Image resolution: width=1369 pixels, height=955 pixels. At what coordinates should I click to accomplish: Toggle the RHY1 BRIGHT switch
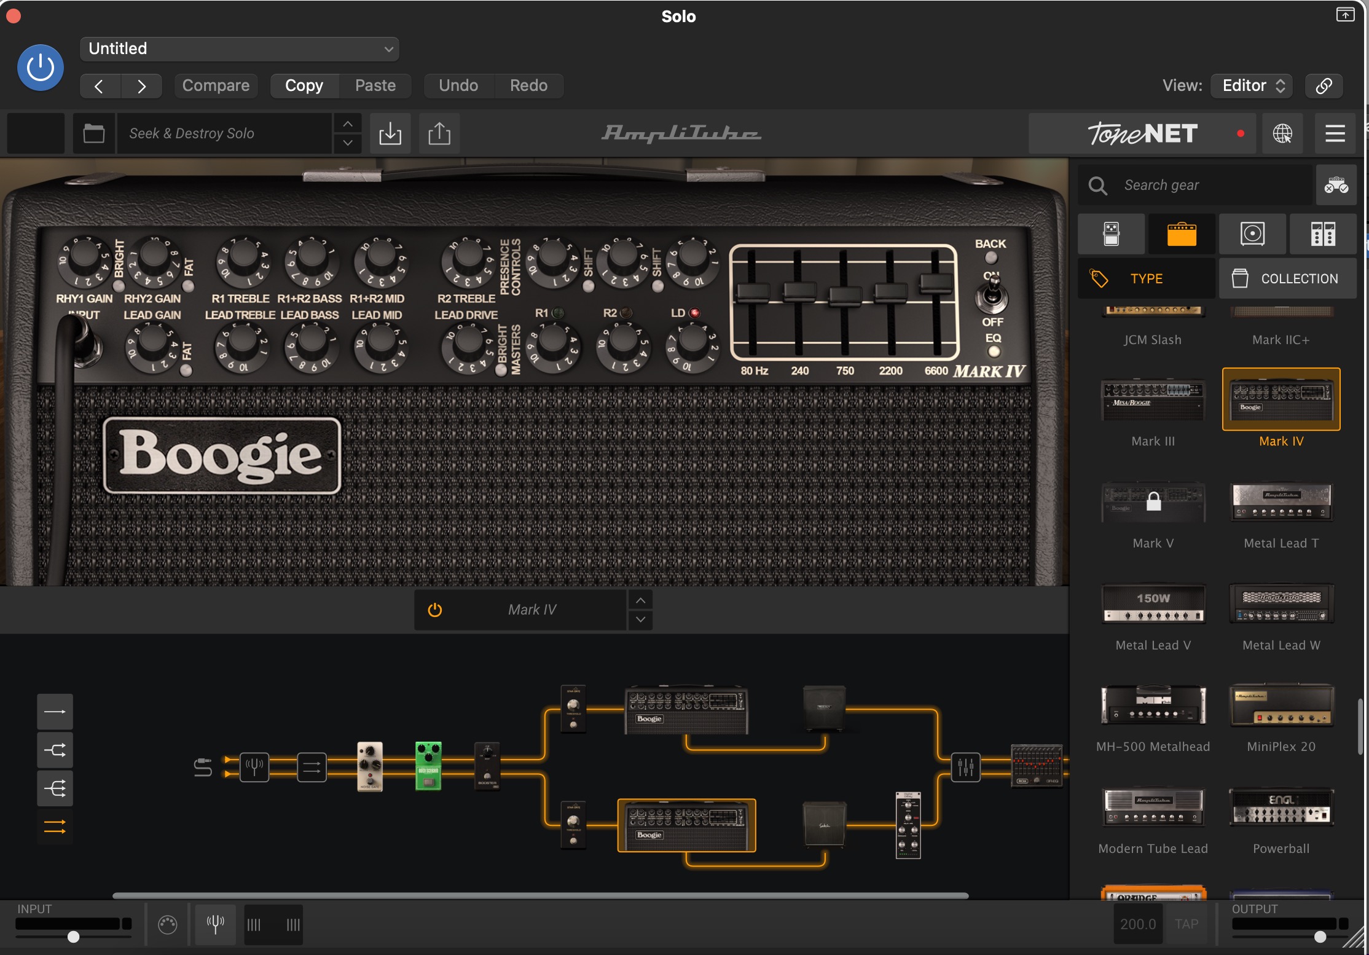click(119, 286)
